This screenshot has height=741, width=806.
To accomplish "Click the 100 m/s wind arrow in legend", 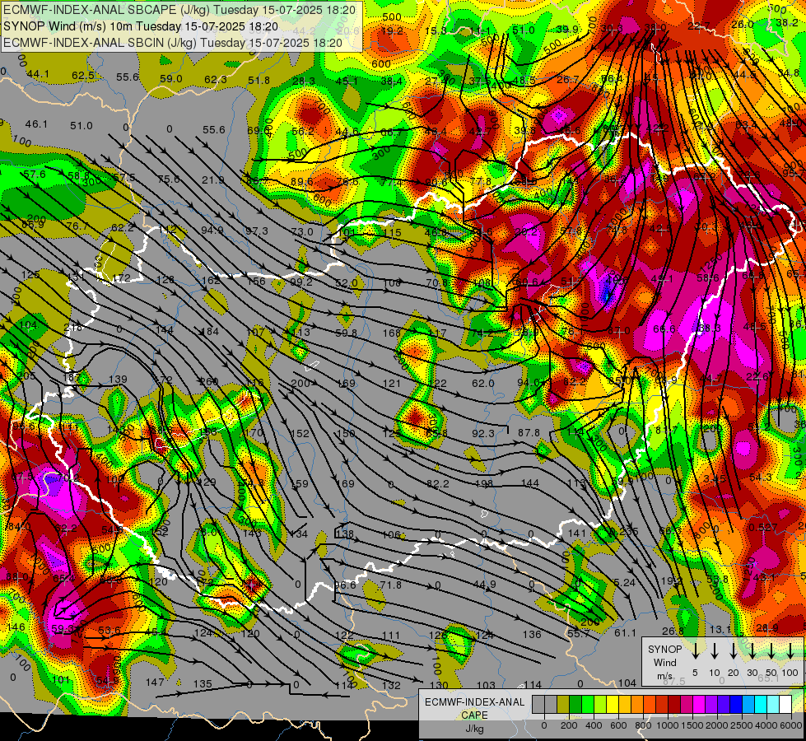I will coord(790,650).
